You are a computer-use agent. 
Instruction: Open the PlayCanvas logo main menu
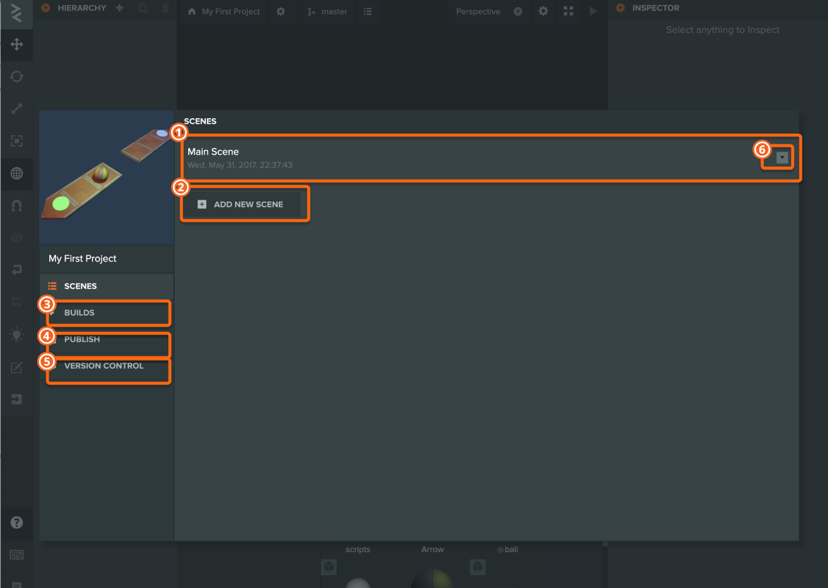pyautogui.click(x=16, y=13)
